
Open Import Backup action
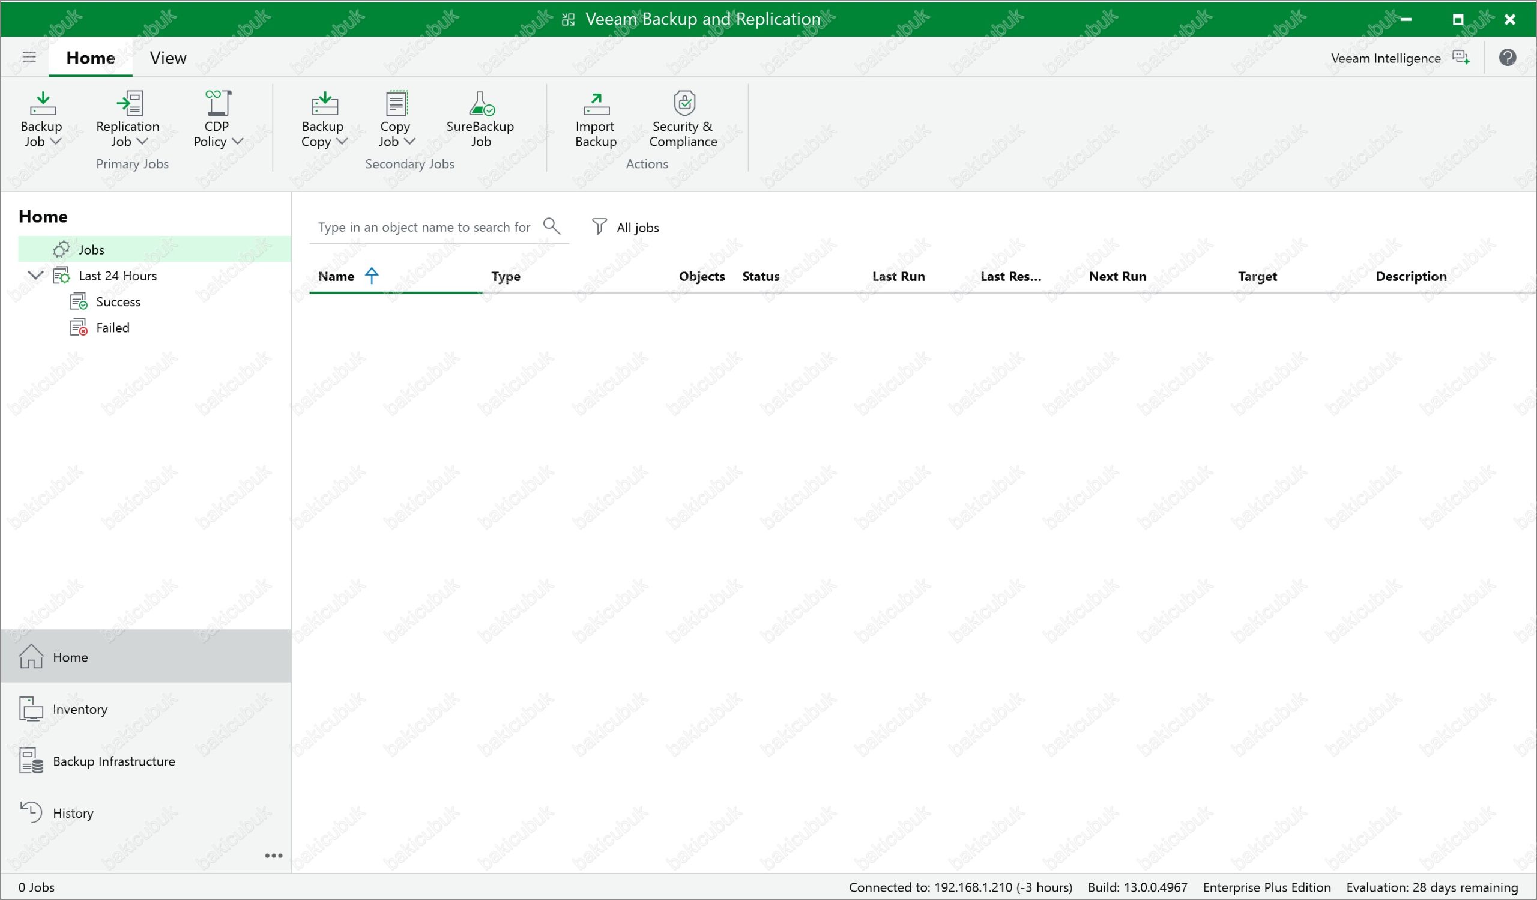pos(595,119)
